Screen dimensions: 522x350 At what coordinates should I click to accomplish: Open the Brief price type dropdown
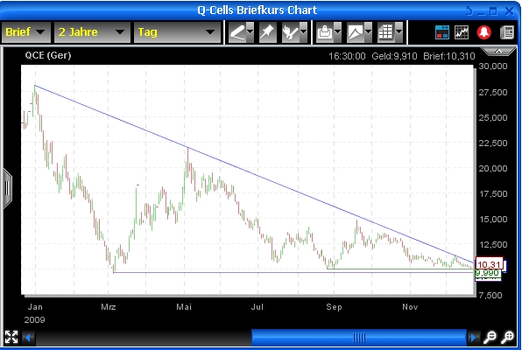[x=26, y=32]
